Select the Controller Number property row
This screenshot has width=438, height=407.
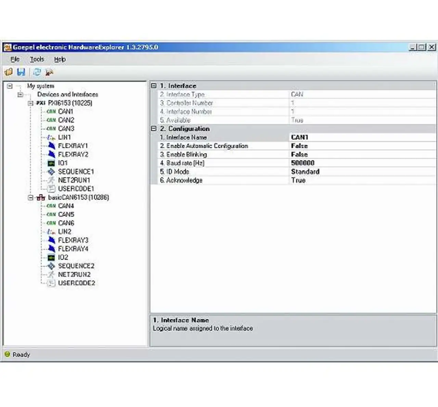pos(297,103)
